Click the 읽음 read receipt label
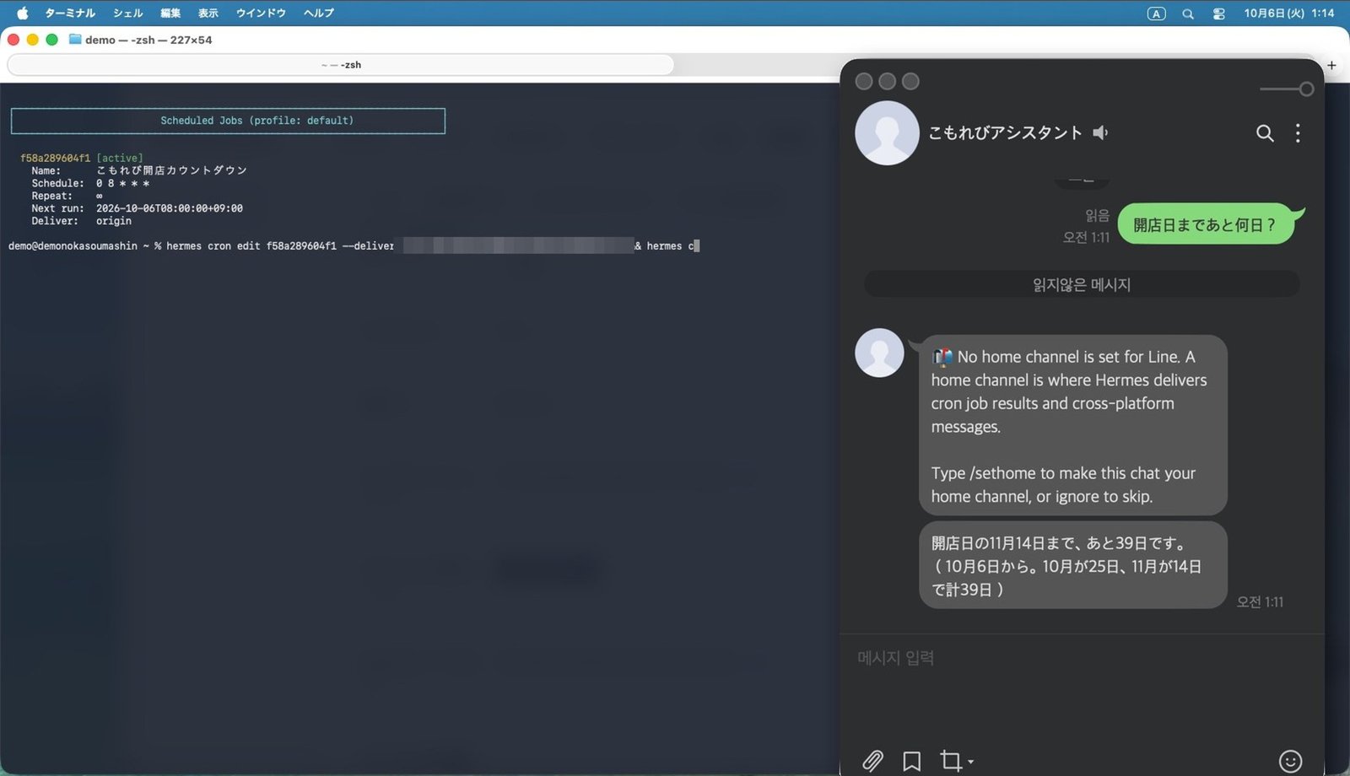1350x776 pixels. 1098,215
